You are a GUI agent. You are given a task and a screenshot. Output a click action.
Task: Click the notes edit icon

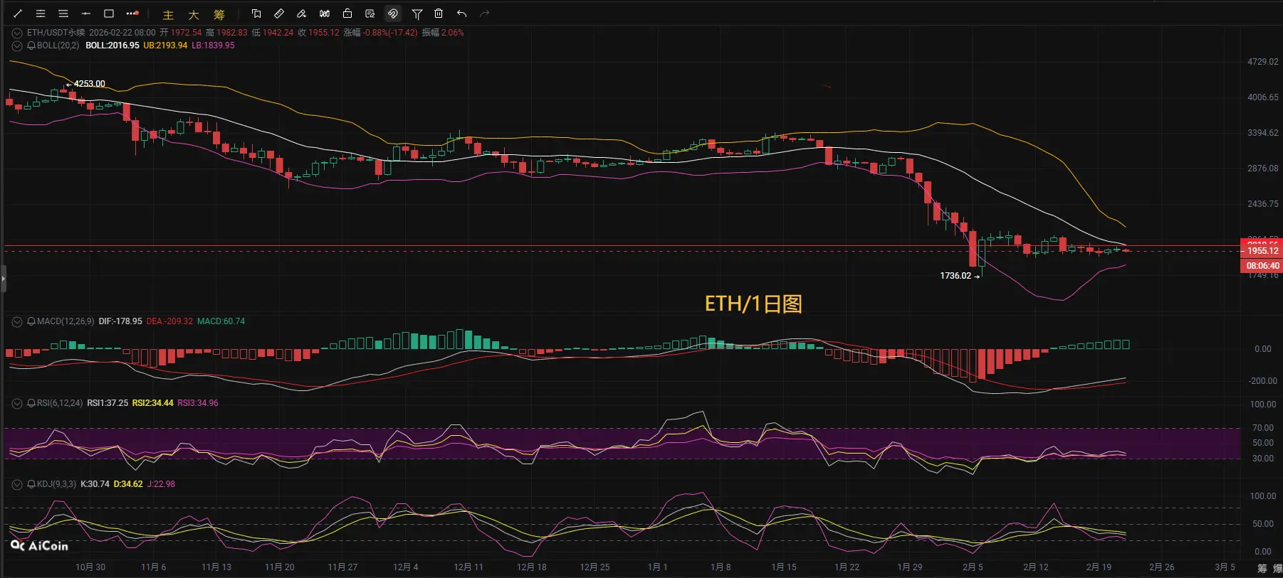pyautogui.click(x=370, y=14)
